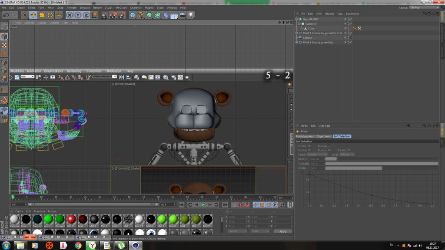Toggle HyperNURBS enable green checkmark
Image resolution: width=445 pixels, height=250 pixels.
click(351, 19)
